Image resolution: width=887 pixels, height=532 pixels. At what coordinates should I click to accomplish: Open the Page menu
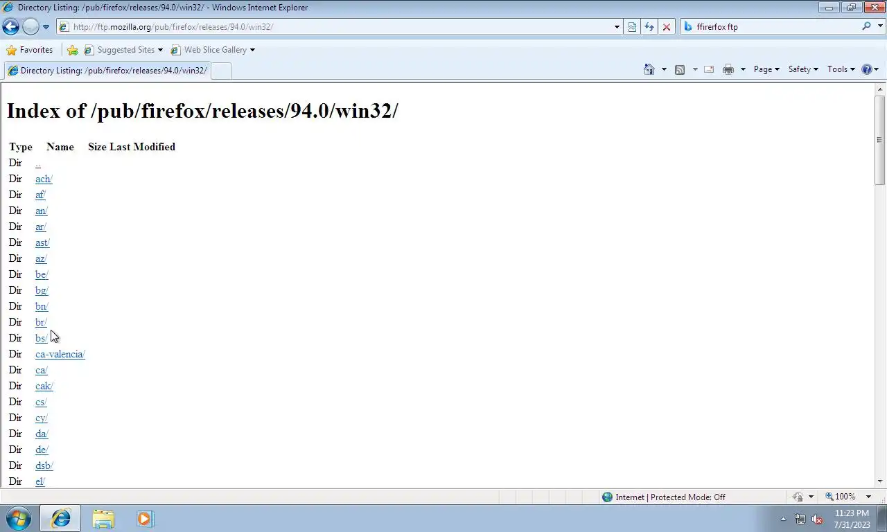click(766, 69)
